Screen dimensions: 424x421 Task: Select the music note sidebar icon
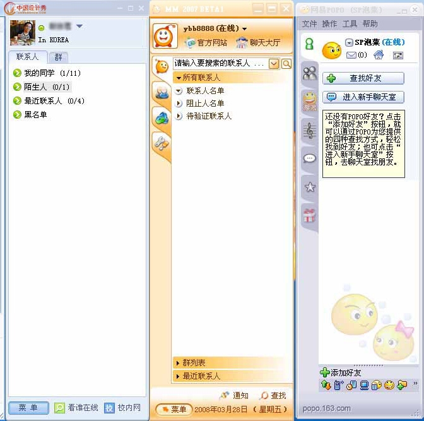click(x=310, y=131)
